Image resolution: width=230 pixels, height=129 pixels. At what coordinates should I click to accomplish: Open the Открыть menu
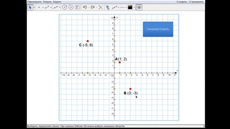(47, 2)
